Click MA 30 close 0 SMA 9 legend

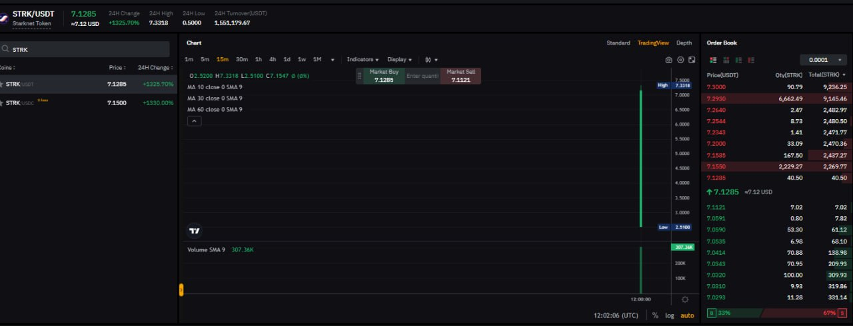215,98
